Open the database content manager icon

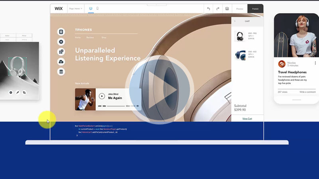coord(61,72)
